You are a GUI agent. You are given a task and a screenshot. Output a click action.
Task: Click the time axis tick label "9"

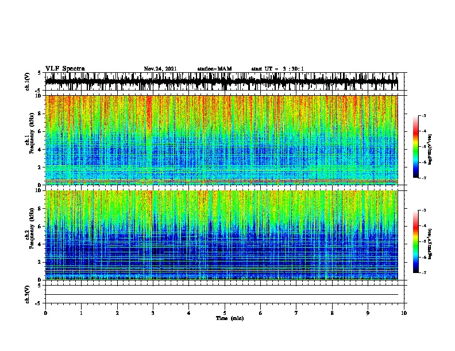click(368, 313)
